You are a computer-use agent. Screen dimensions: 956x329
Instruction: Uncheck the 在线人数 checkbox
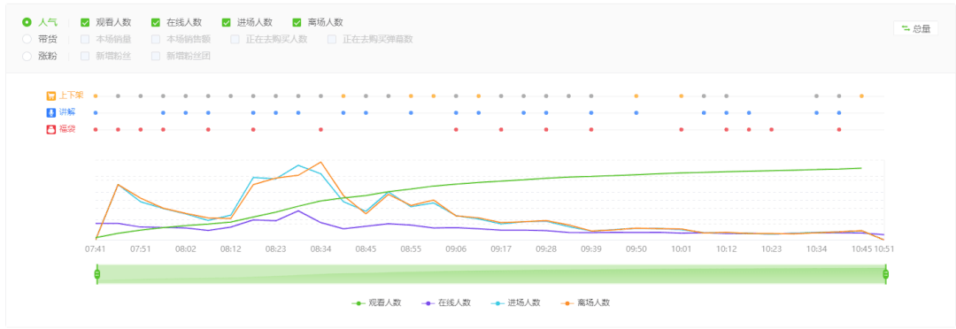pyautogui.click(x=156, y=22)
